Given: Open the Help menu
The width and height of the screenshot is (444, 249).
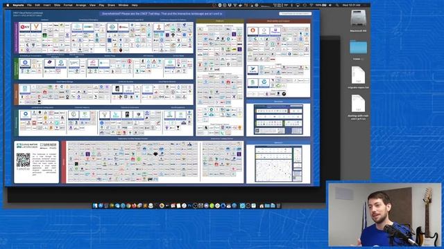Looking at the screenshot, I should coord(135,5).
